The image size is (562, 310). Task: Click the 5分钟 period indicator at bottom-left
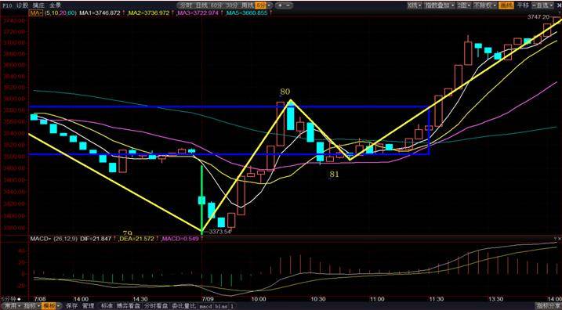pos(11,298)
